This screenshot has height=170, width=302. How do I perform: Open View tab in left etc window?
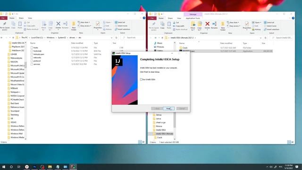tap(30, 18)
